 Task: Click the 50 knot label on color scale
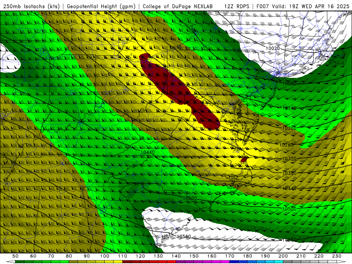(x=15, y=256)
